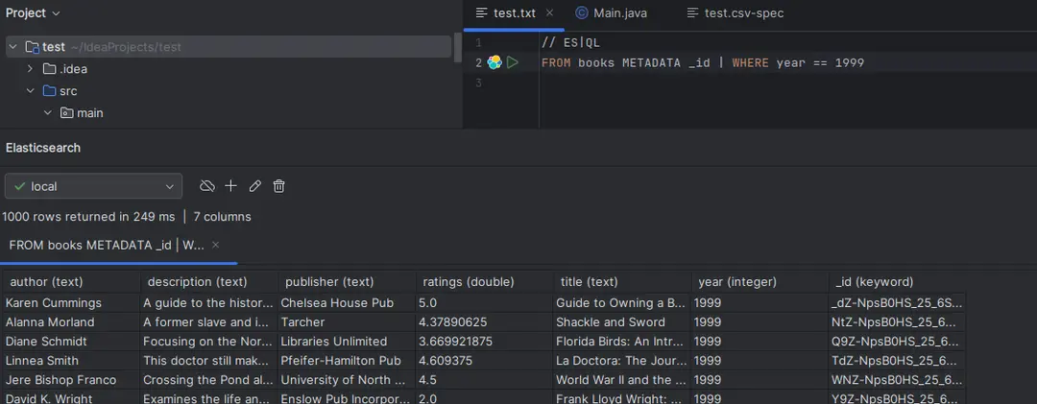This screenshot has width=1037, height=404.
Task: Select the Linnea Smith author cell
Action: (71, 361)
